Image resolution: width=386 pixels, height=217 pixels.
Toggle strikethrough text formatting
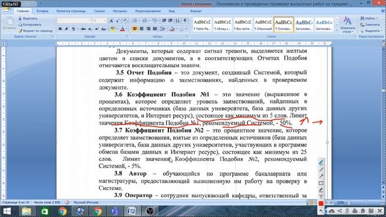coord(83,29)
